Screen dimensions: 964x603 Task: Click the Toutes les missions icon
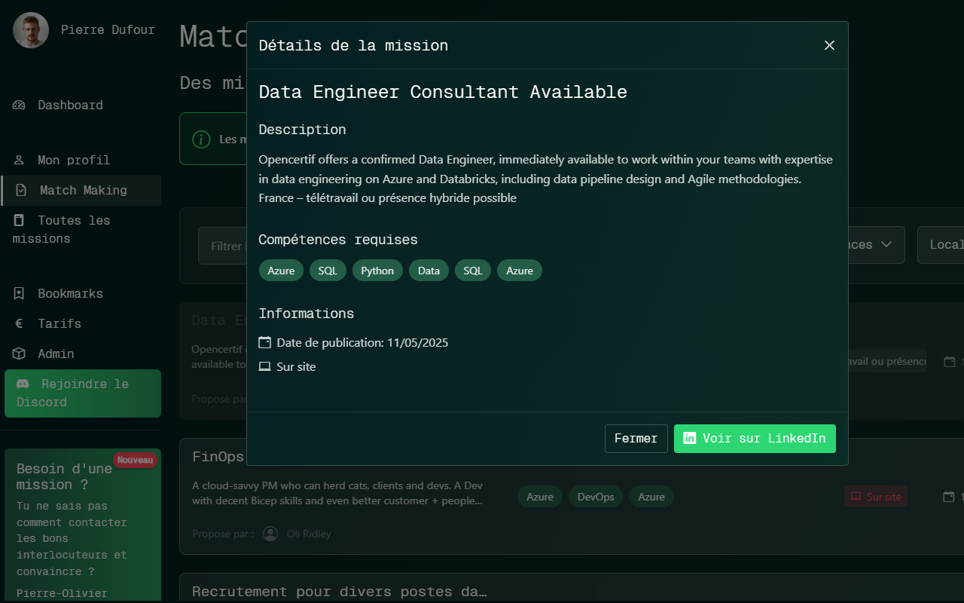(20, 220)
